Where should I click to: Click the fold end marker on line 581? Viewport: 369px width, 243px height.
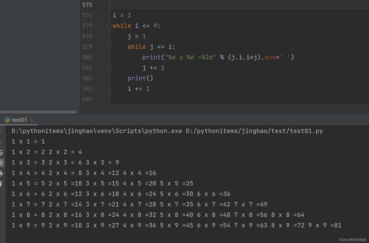point(110,68)
